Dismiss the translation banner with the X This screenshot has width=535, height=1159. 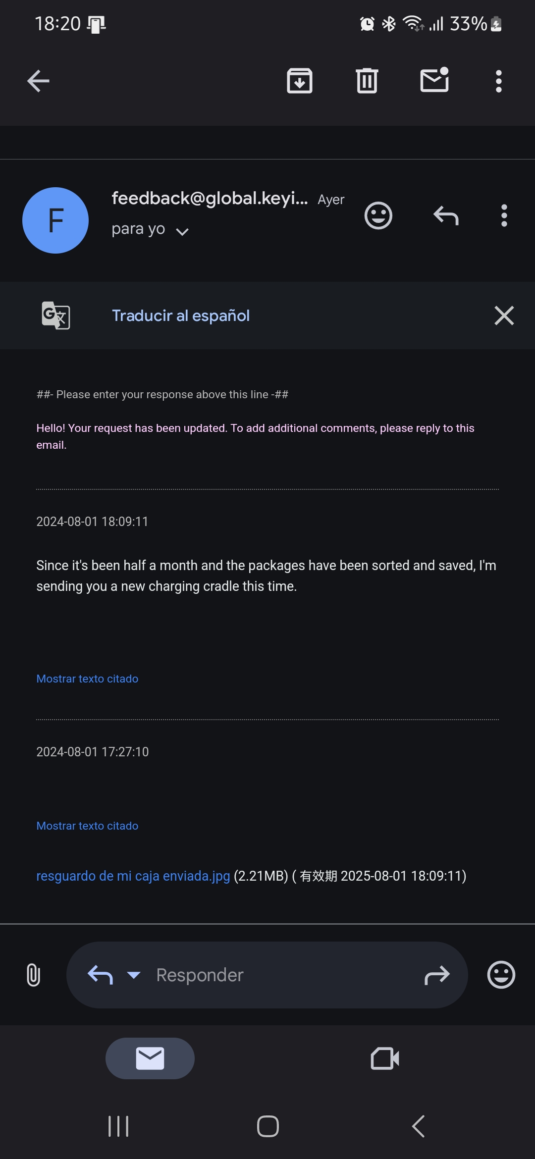pos(504,316)
